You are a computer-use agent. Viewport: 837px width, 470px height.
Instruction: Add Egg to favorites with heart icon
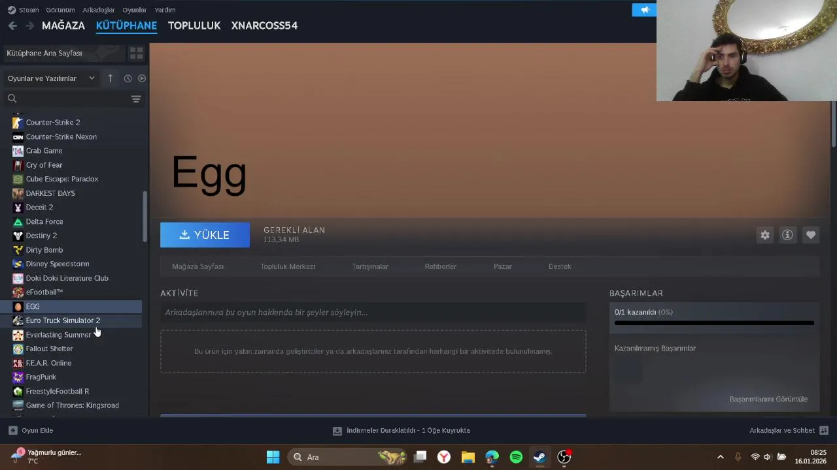(x=811, y=235)
